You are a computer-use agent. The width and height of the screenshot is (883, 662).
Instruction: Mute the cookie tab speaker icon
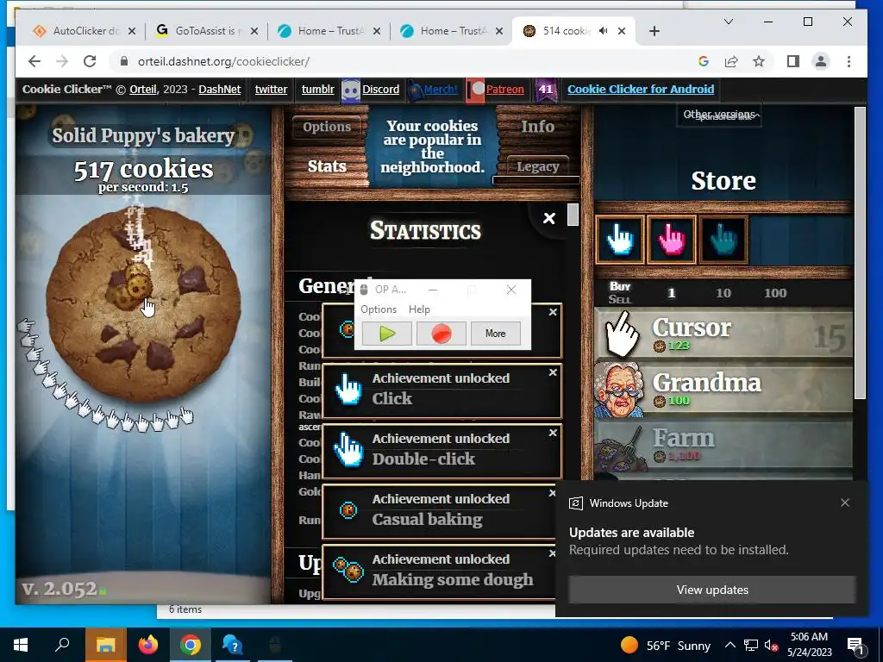pos(603,31)
